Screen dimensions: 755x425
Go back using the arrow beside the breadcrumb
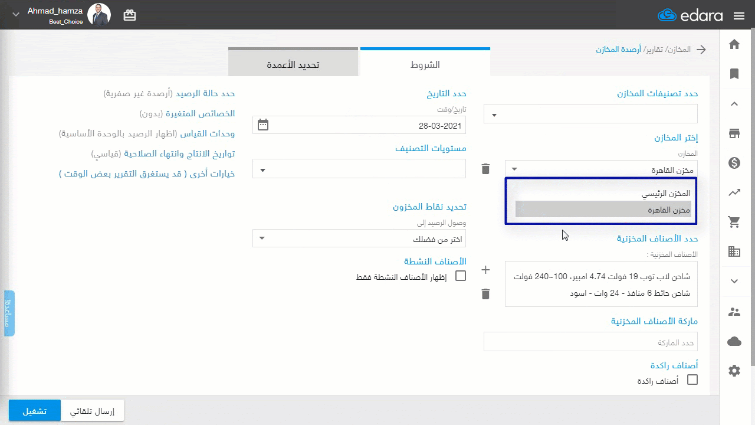(701, 50)
